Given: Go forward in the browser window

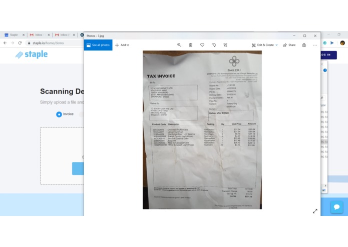Looking at the screenshot, I should (13, 43).
